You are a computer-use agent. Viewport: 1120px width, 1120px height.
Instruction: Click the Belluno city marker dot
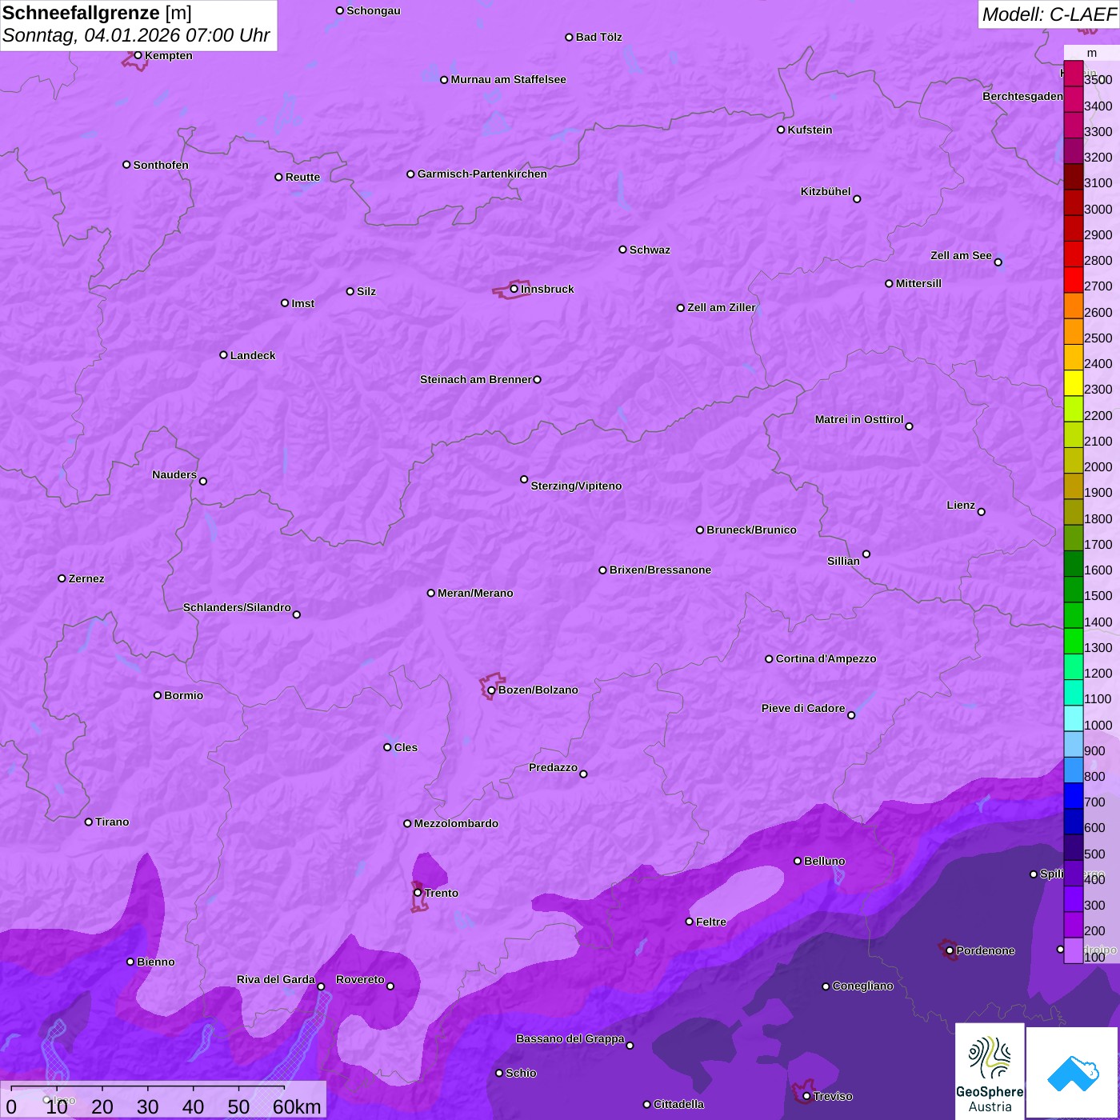797,861
